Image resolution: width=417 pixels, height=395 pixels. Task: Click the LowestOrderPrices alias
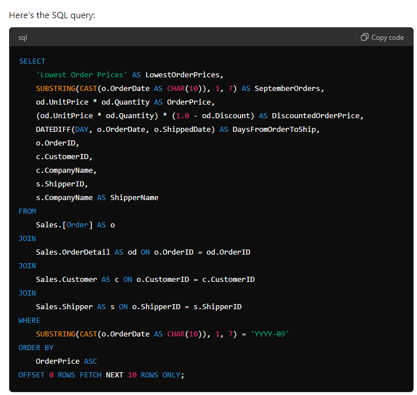(x=182, y=75)
